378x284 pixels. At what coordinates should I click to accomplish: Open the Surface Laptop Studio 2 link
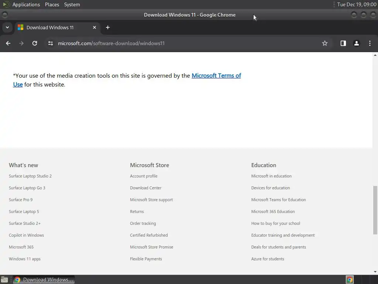(x=30, y=176)
